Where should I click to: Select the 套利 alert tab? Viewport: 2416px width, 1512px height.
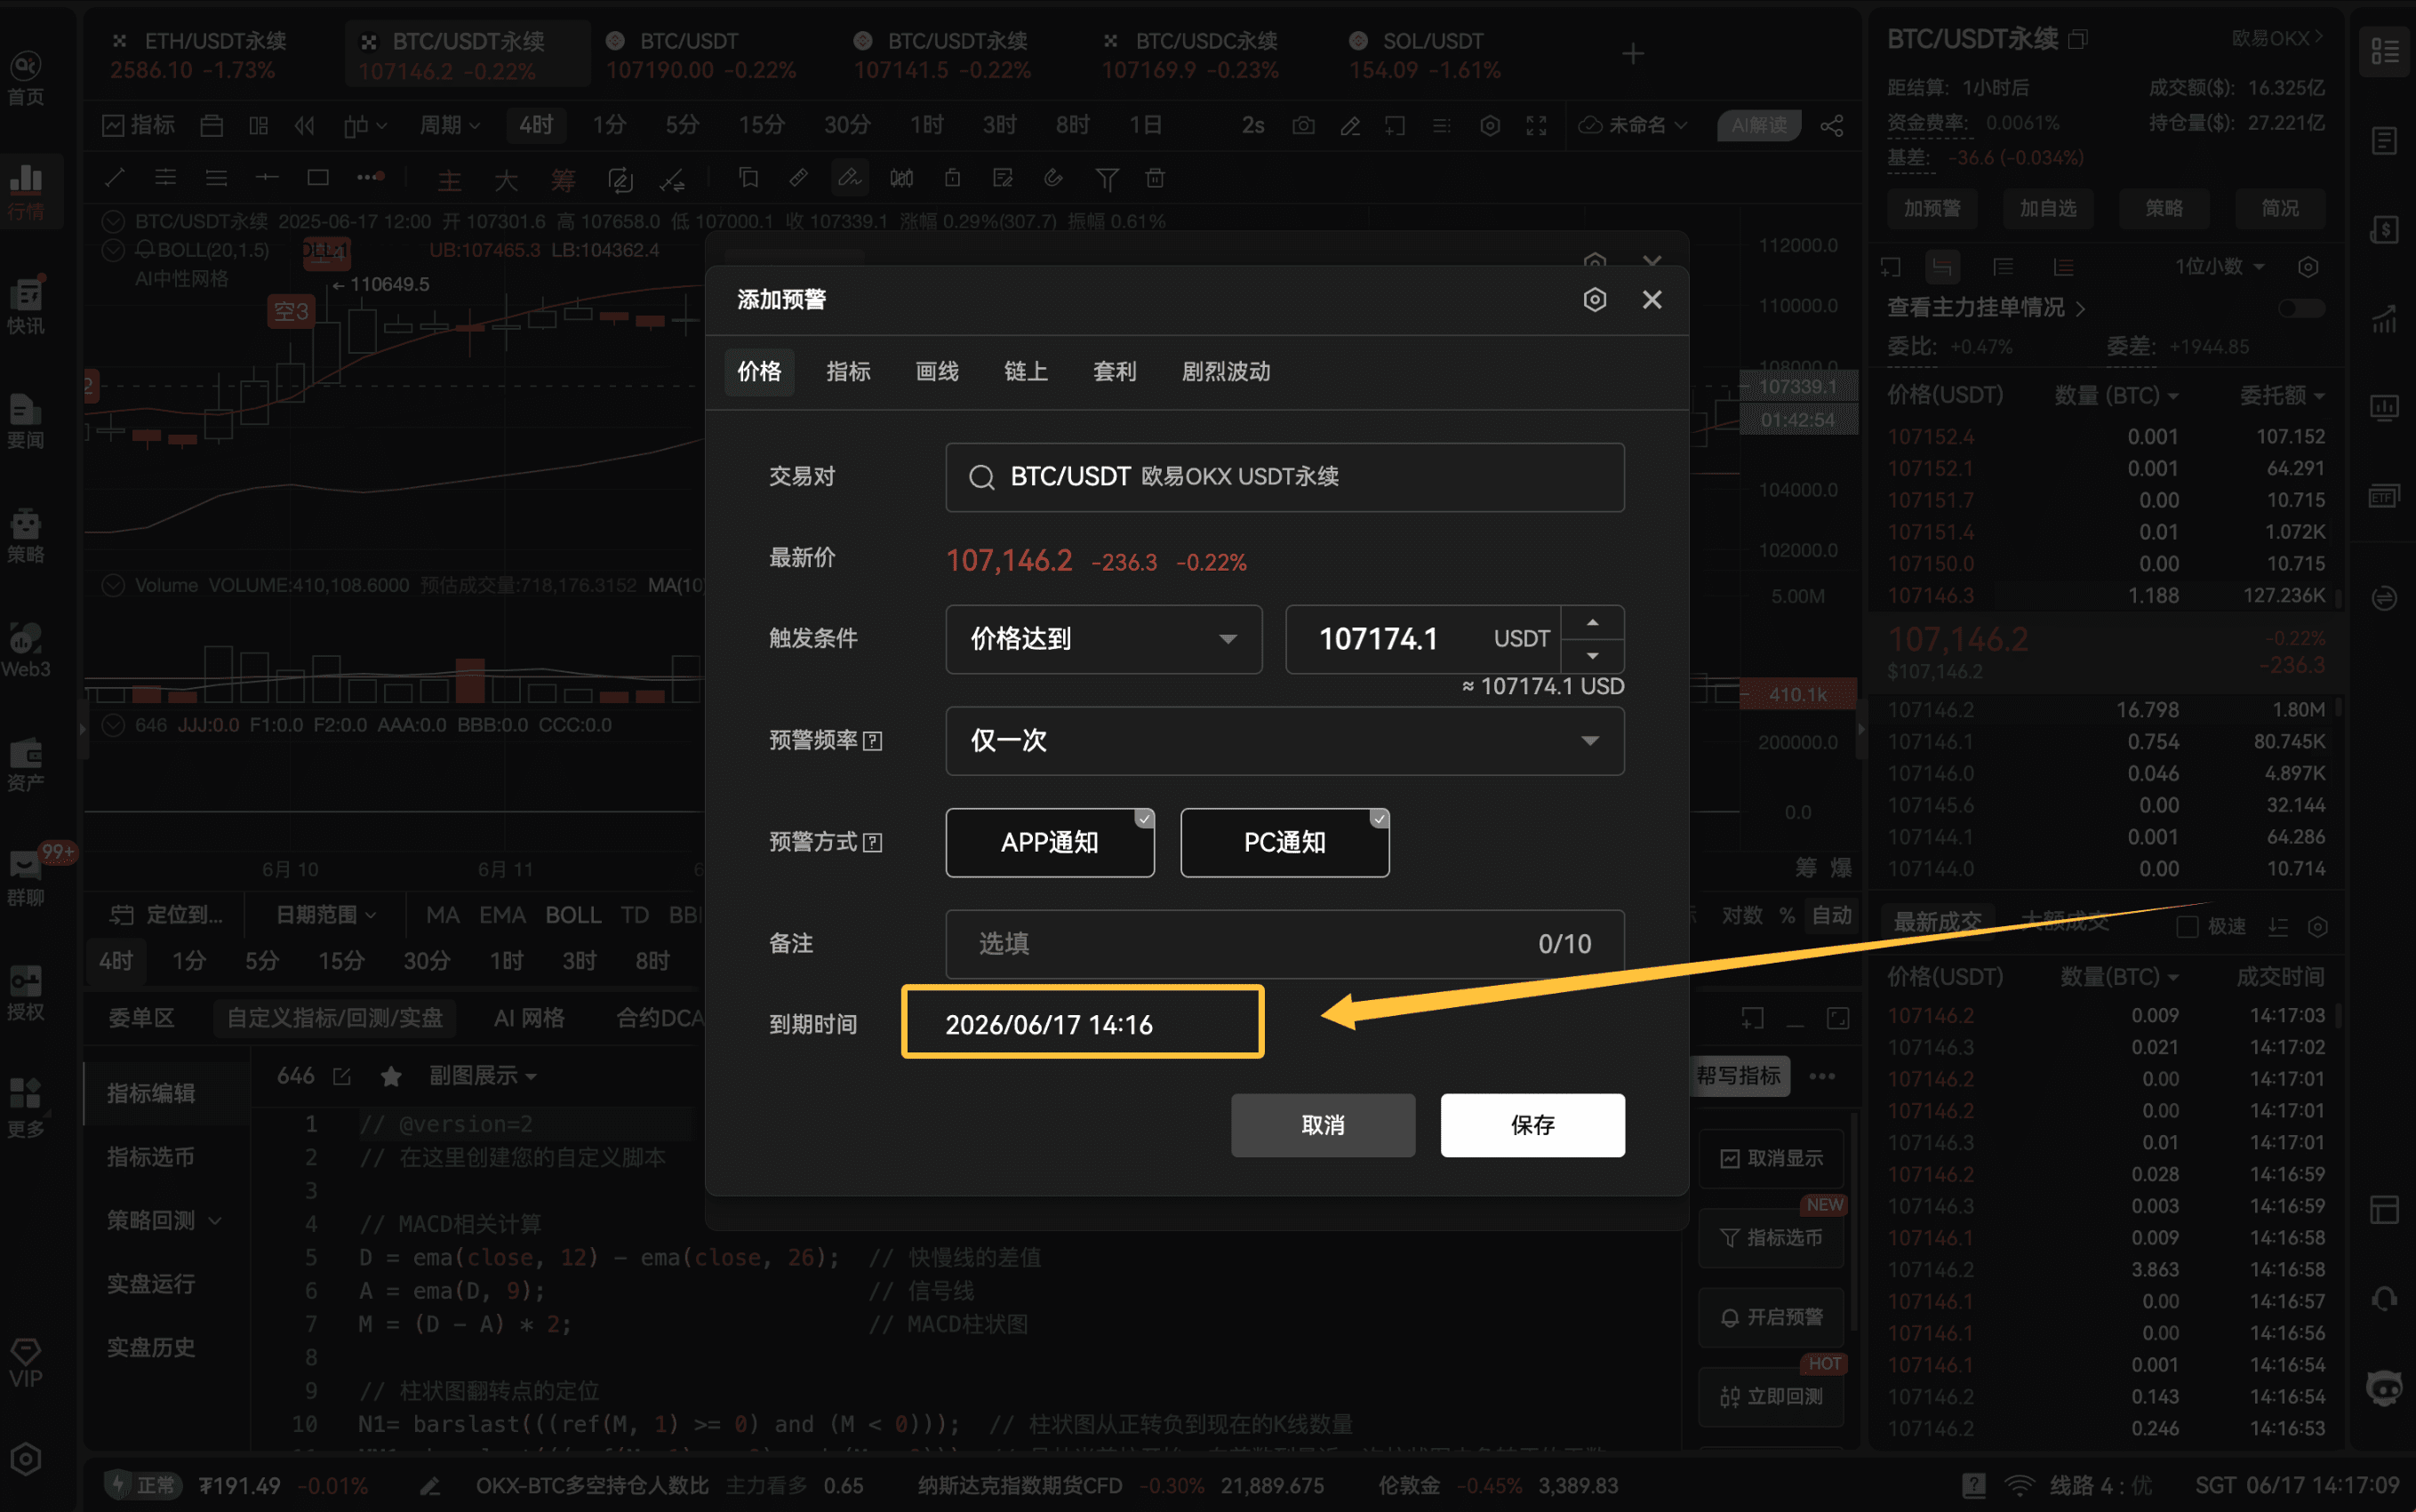(x=1115, y=372)
